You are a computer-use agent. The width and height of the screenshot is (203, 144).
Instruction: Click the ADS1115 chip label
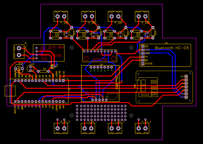click(100, 60)
